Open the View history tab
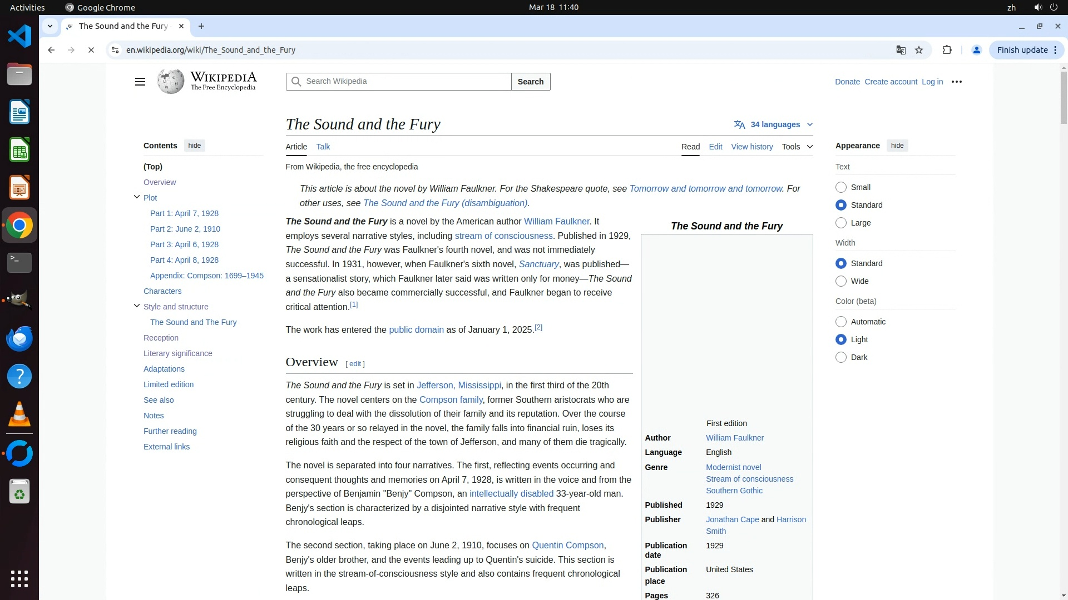Viewport: 1068px width, 600px height. pos(751,147)
